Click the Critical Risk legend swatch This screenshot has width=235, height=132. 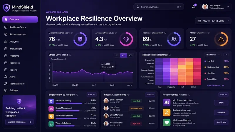click(205, 79)
